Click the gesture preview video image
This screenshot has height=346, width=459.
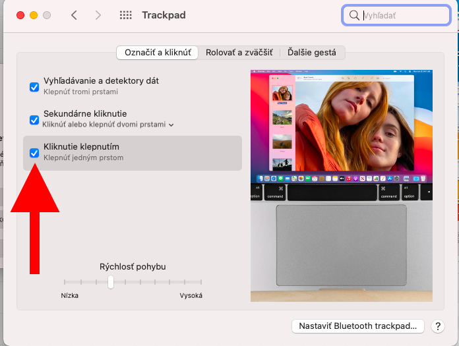click(x=342, y=186)
